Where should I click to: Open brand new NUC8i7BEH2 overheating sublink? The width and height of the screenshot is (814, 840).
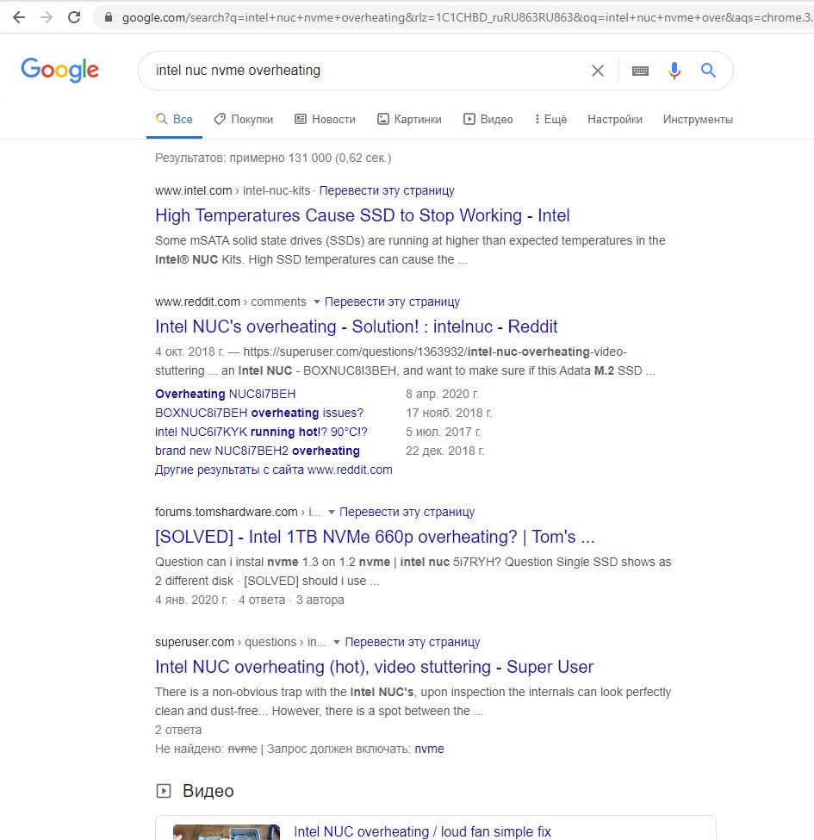(257, 451)
